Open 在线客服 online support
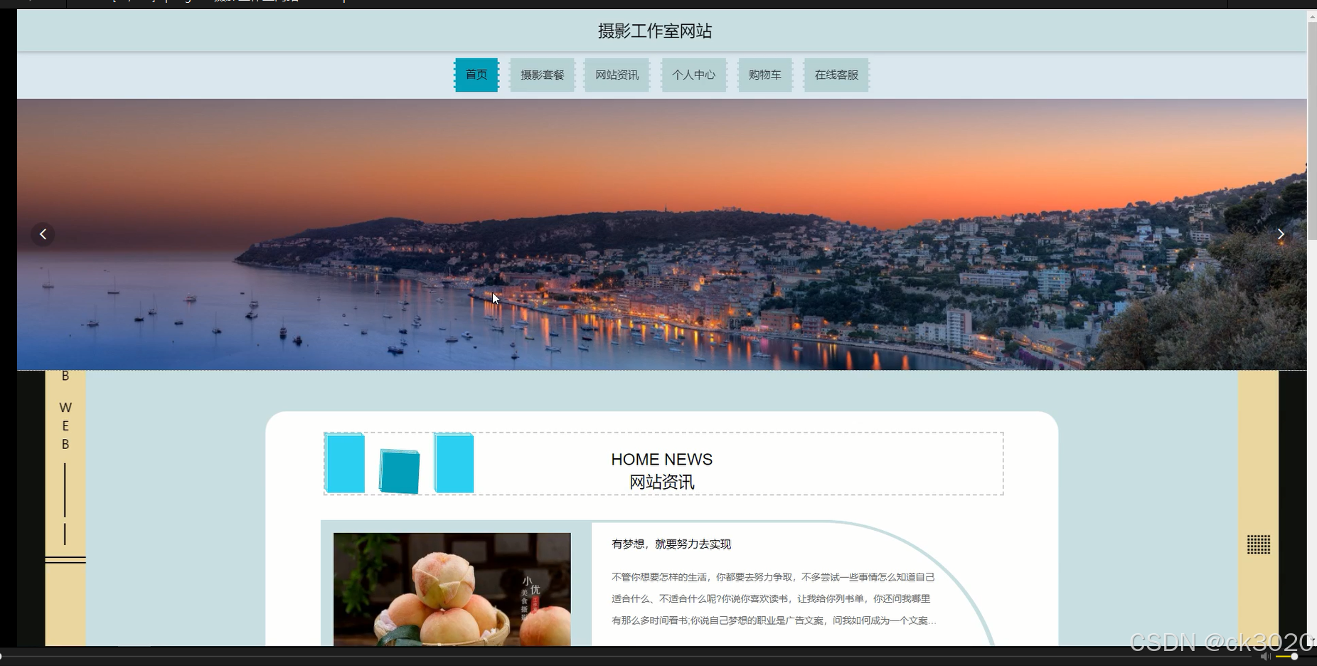This screenshot has width=1317, height=666. pos(836,75)
